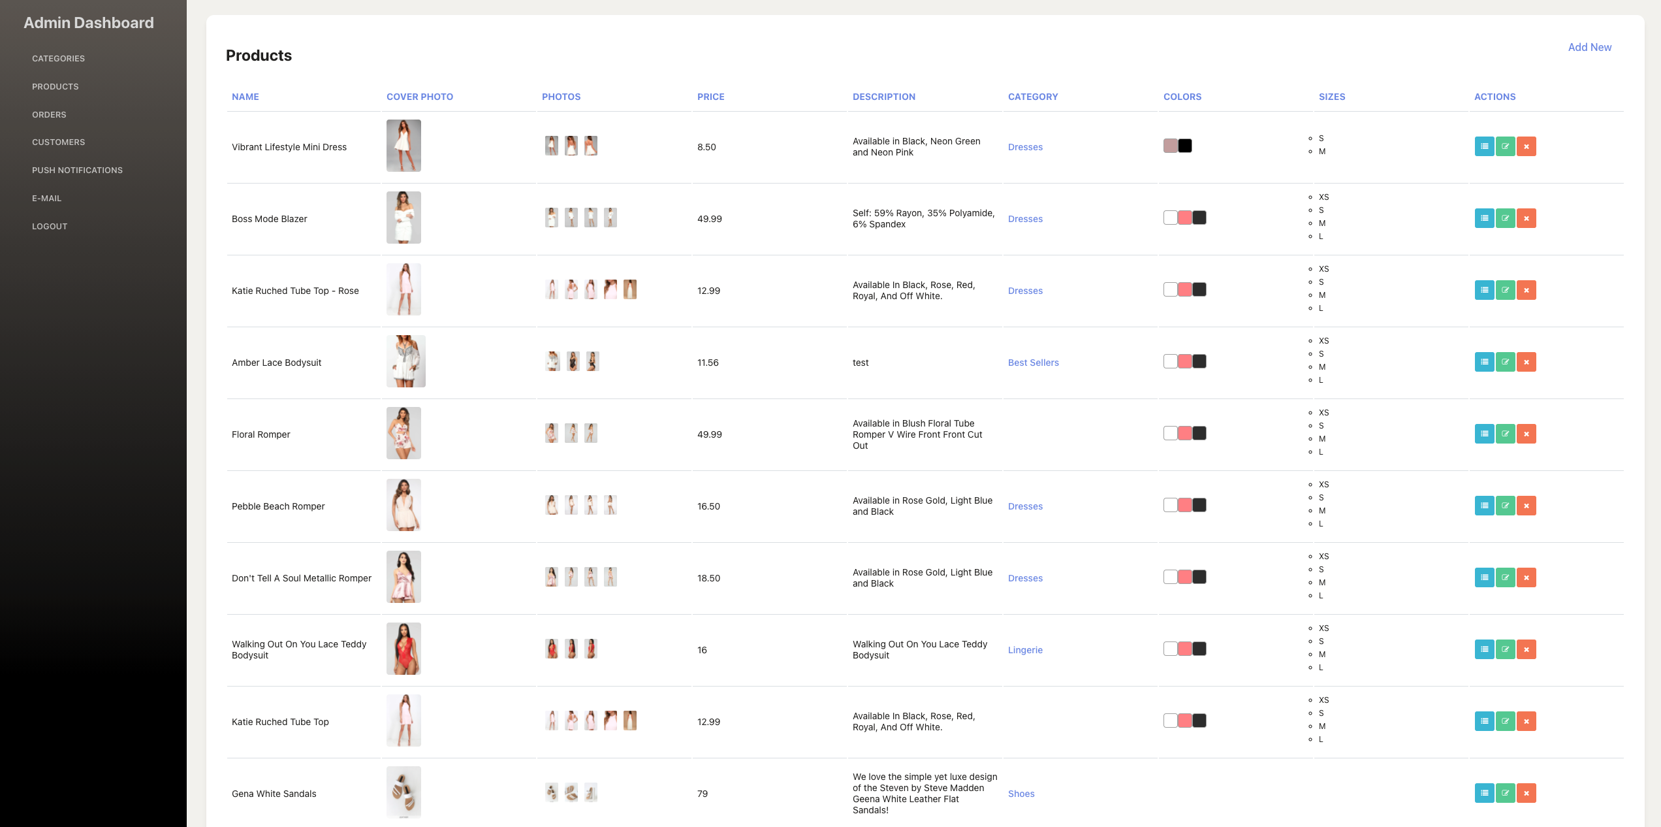This screenshot has width=1661, height=827.
Task: Click green edit icon for Boss Mode Blazer
Action: click(1505, 218)
